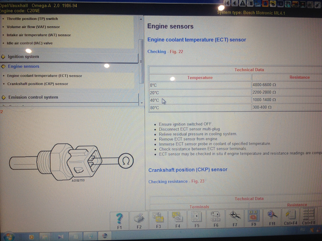The height and width of the screenshot is (241, 322).
Task: Click the F5 toolbar icon
Action: tap(197, 219)
